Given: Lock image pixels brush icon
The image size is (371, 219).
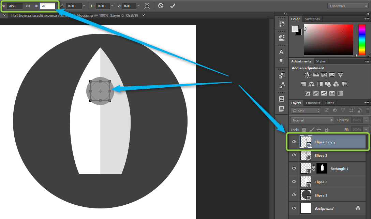Looking at the screenshot, I should point(312,130).
